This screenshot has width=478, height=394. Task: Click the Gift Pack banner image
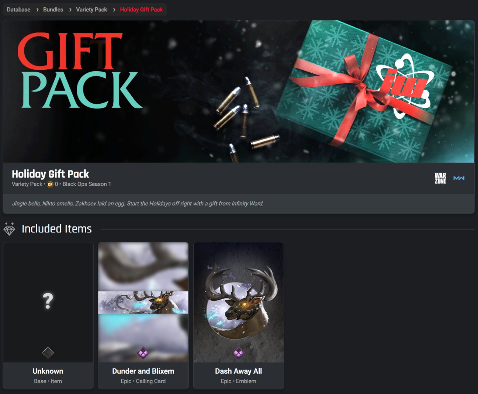click(x=239, y=91)
